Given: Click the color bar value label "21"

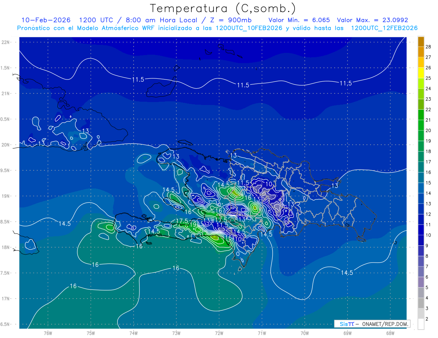Looking at the screenshot, I should click(429, 120).
